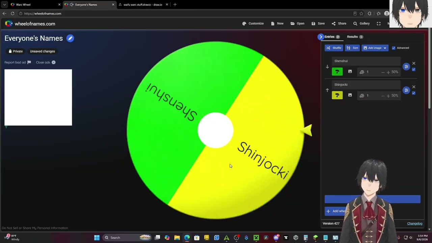Viewport: 432px width, 243px height.
Task: Delete the Shinjocki entry with X
Action: coord(414,87)
